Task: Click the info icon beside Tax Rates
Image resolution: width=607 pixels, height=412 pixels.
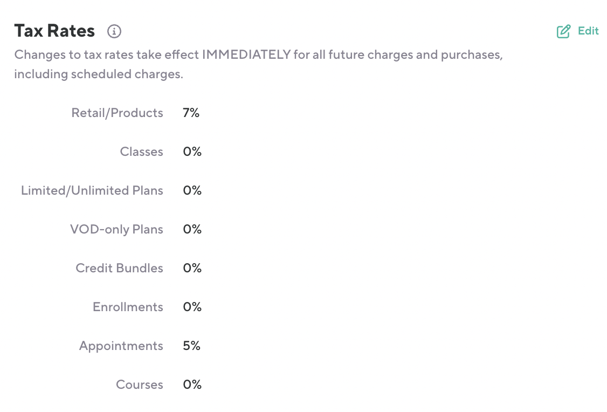Action: pos(114,31)
